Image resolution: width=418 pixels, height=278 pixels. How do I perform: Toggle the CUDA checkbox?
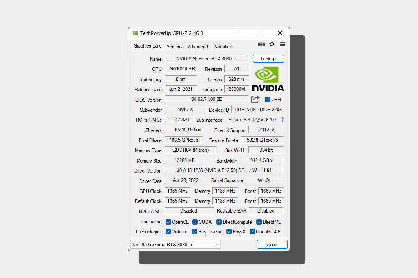pos(195,222)
